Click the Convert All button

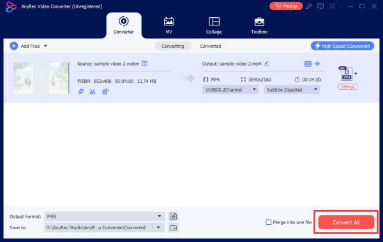click(x=346, y=222)
